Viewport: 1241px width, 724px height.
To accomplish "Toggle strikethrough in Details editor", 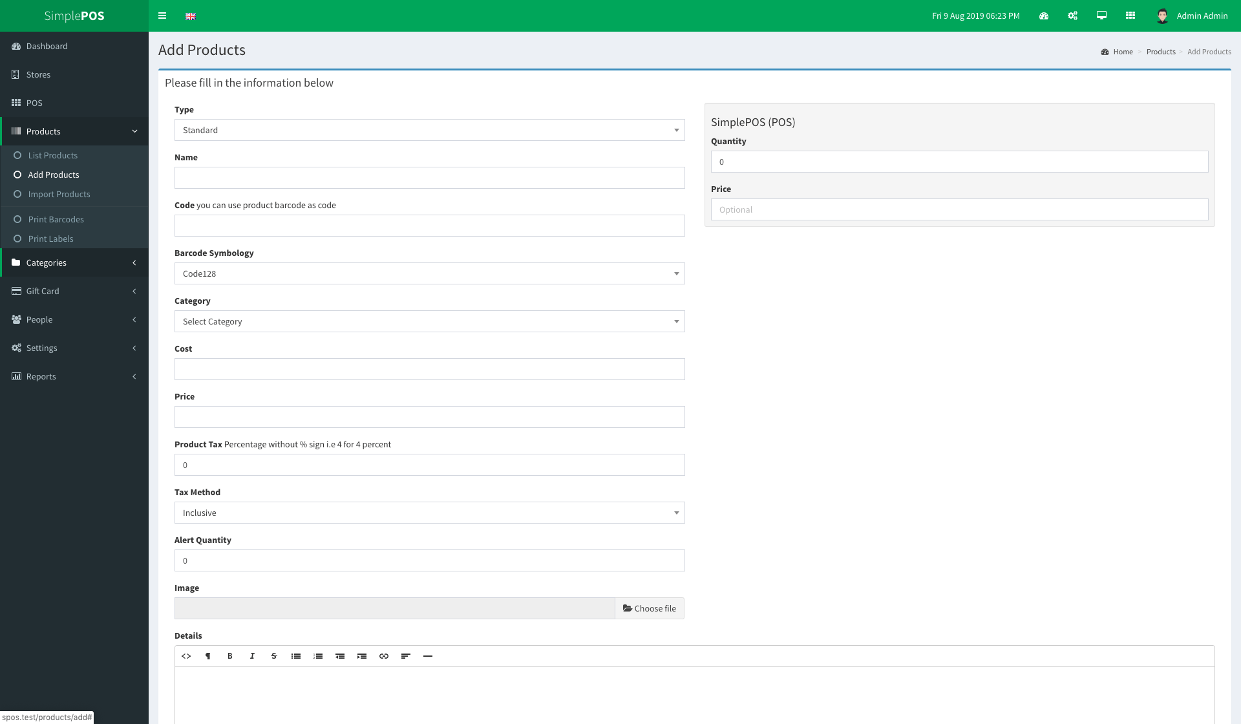I will [274, 656].
